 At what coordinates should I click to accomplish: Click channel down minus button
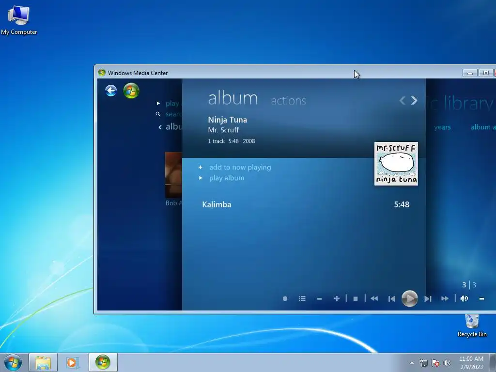click(320, 298)
